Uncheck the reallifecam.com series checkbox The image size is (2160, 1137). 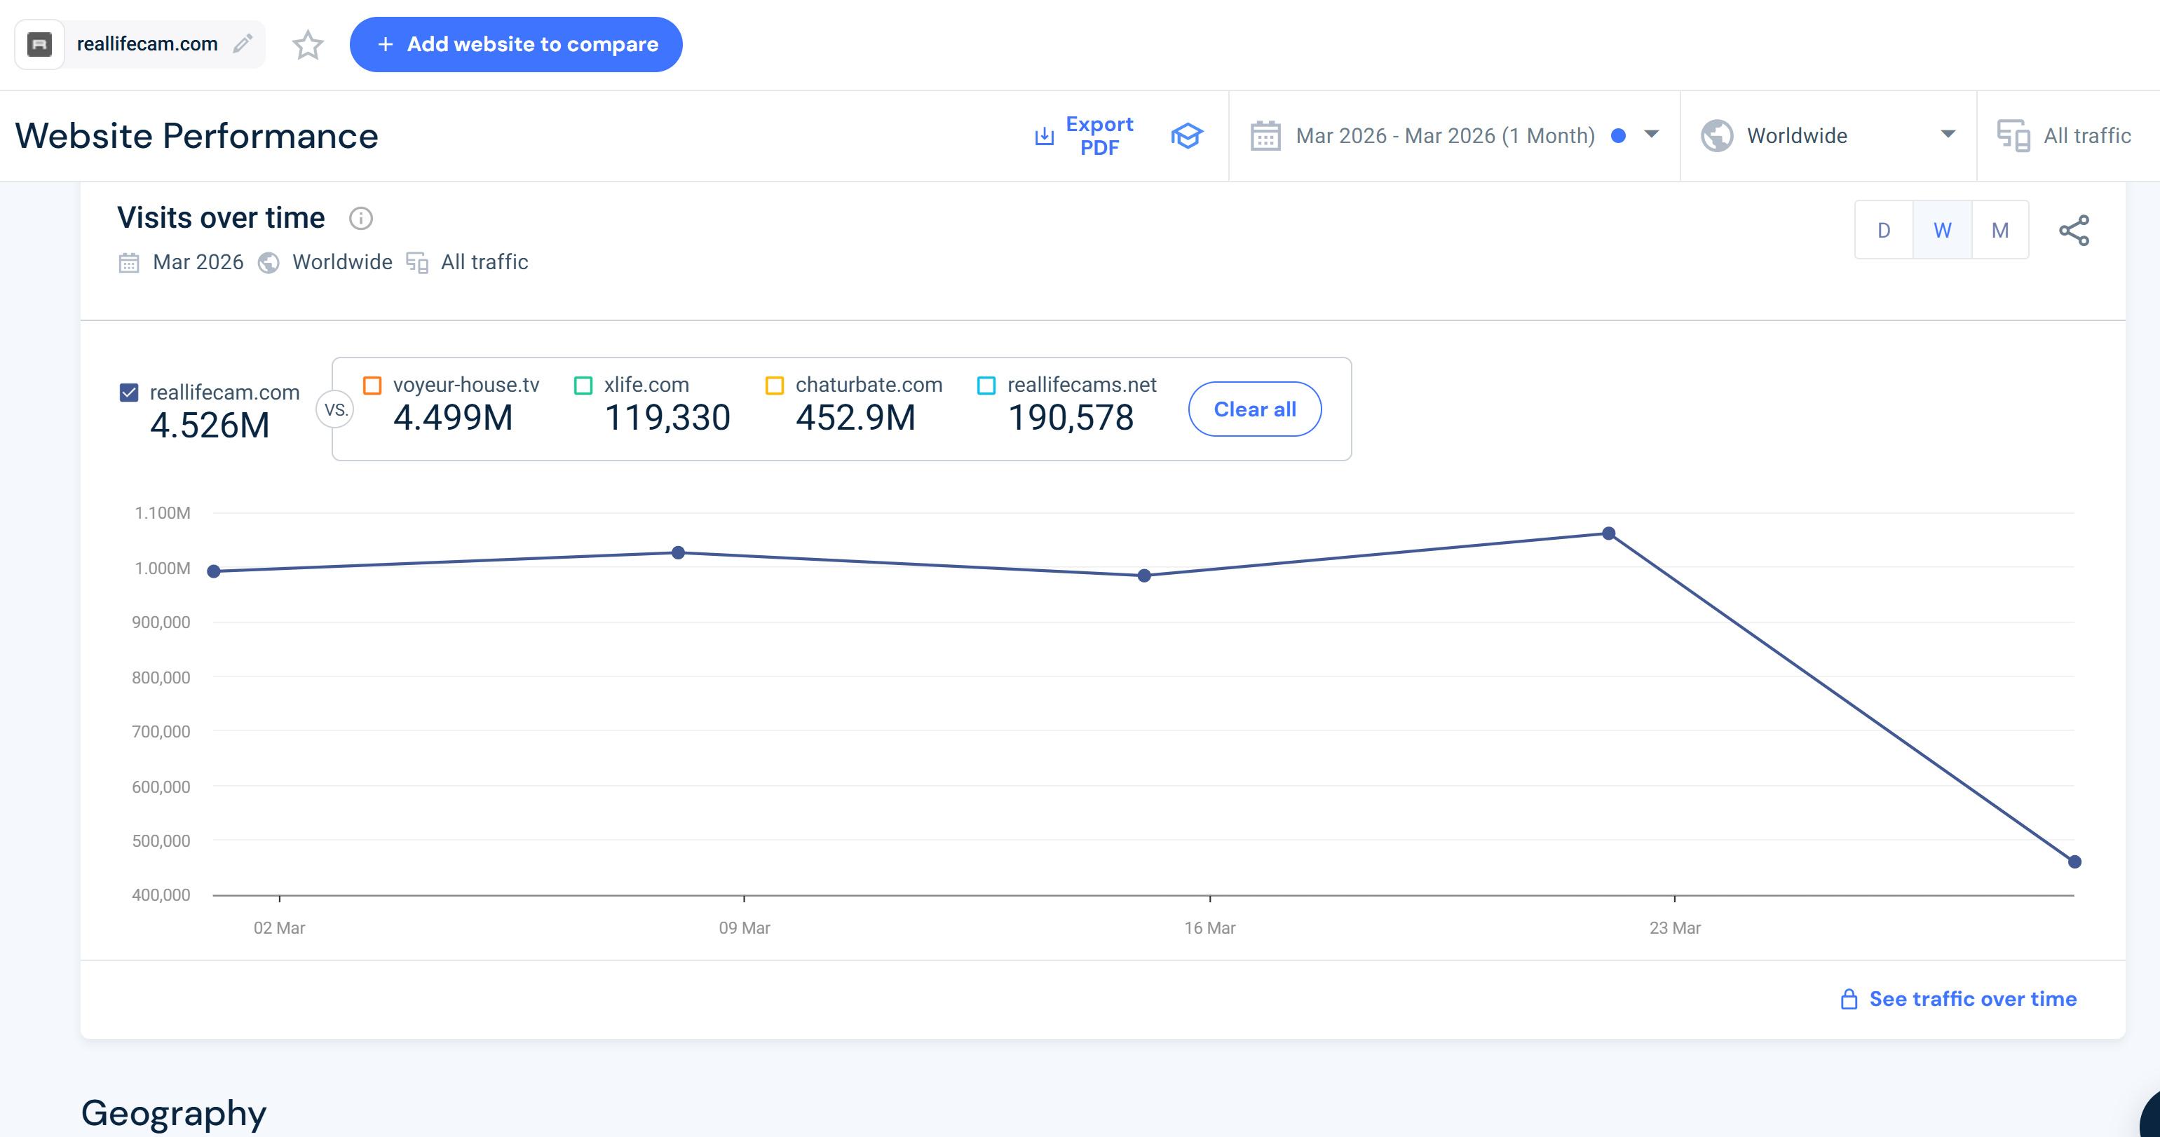tap(129, 393)
